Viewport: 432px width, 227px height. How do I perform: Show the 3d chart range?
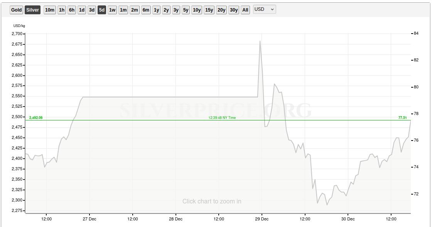coord(92,10)
